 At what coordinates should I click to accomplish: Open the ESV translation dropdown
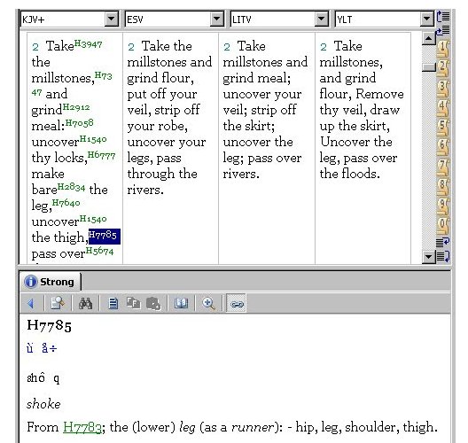[x=216, y=19]
